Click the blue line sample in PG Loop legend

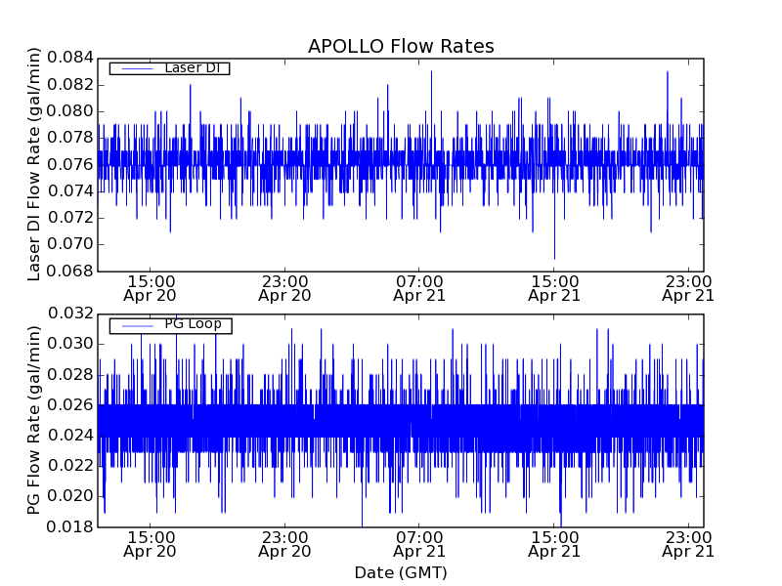tap(137, 326)
